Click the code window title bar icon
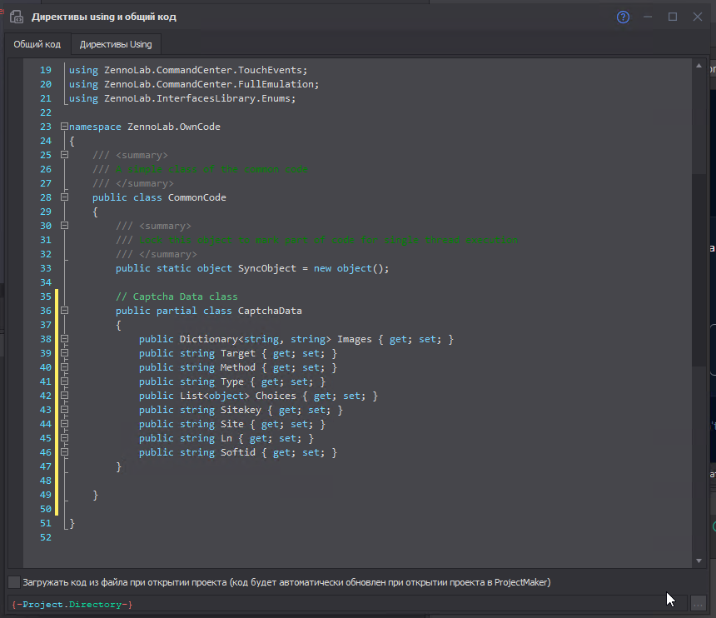The height and width of the screenshot is (618, 716). point(17,17)
